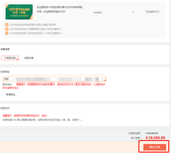Image resolution: width=171 pixels, height=153 pixels.
Task: Expand the gift list chevron arrow
Action: click(64, 33)
